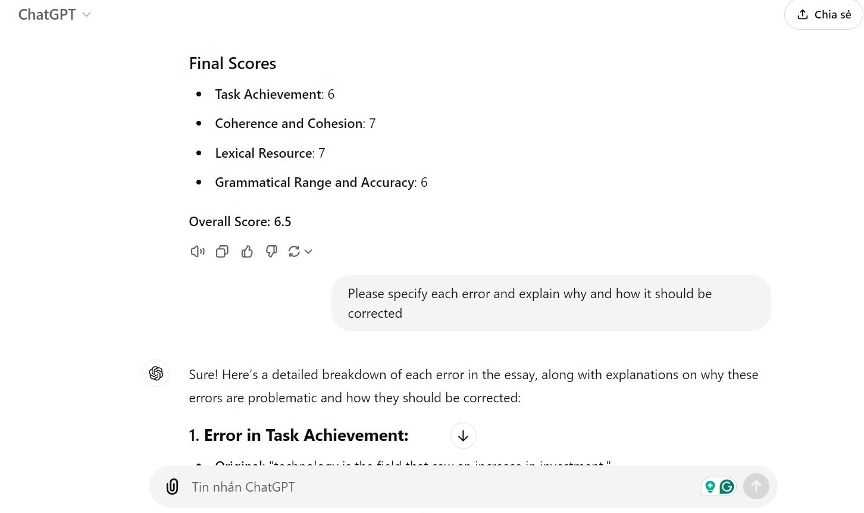Give a thumbs up to the response
Viewport: 864px width, 513px height.
point(247,252)
